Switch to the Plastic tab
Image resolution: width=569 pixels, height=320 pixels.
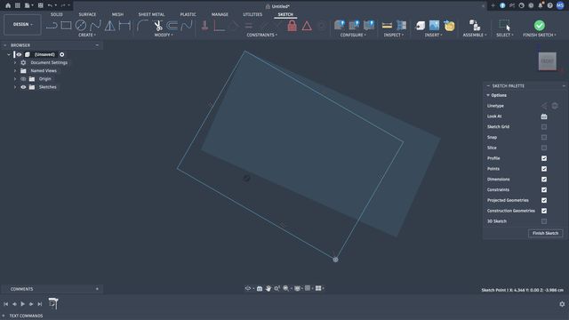(188, 14)
